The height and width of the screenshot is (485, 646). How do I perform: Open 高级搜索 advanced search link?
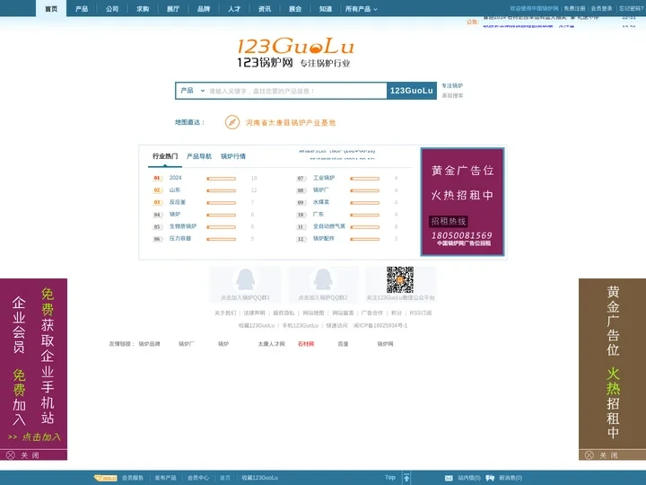coord(452,96)
